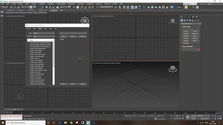Pick the Select and Move tool
Image resolution: width=223 pixels, height=125 pixels.
pos(46,7)
